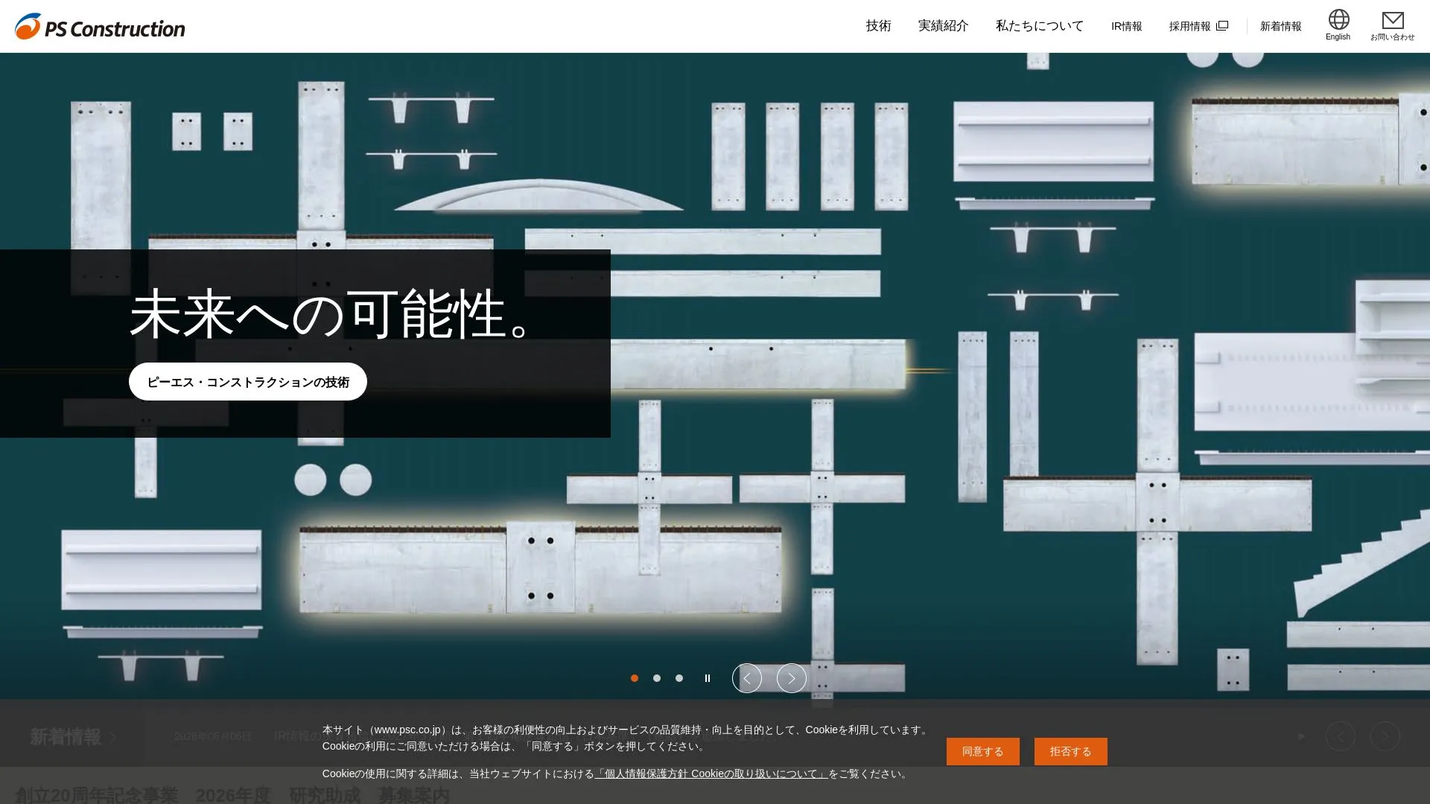Click next news arrow in ticker
Screen dimensions: 1430x804
1385,736
